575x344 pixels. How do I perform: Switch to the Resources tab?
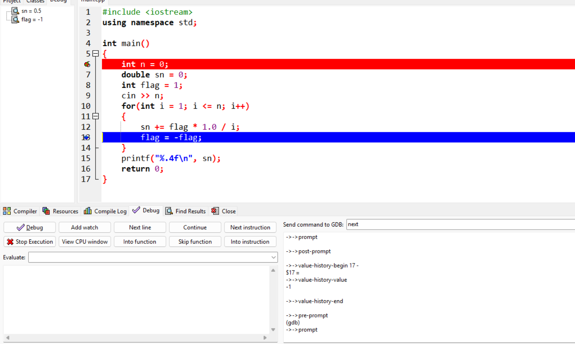tap(61, 211)
